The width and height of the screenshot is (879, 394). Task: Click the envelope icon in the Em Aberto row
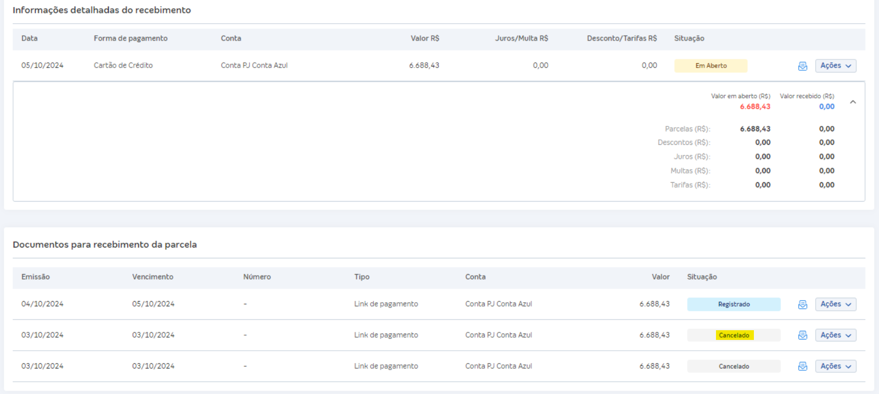point(802,66)
